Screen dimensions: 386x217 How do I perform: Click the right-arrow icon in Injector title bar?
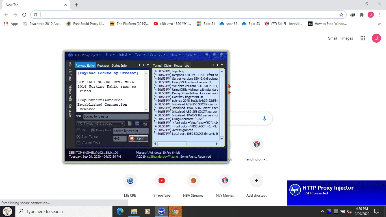pyautogui.click(x=222, y=54)
